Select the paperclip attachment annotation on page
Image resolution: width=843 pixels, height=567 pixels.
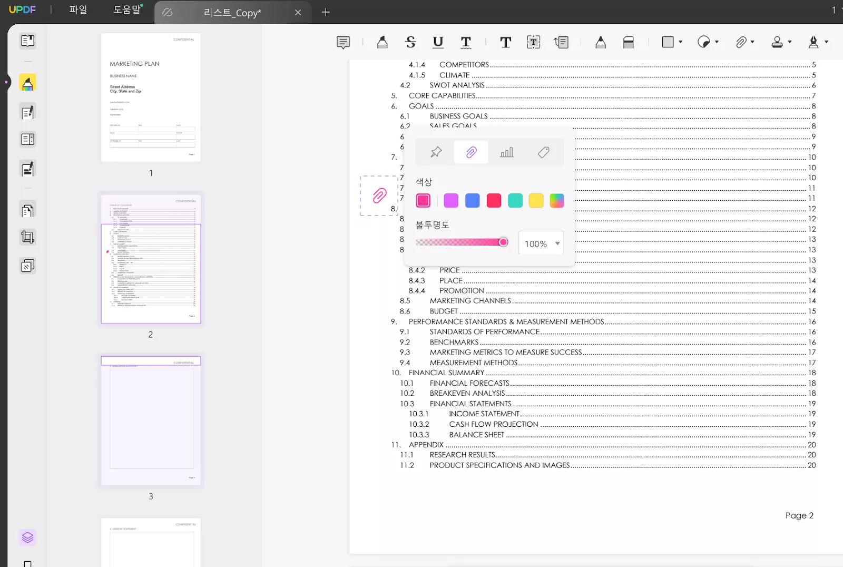pos(379,195)
